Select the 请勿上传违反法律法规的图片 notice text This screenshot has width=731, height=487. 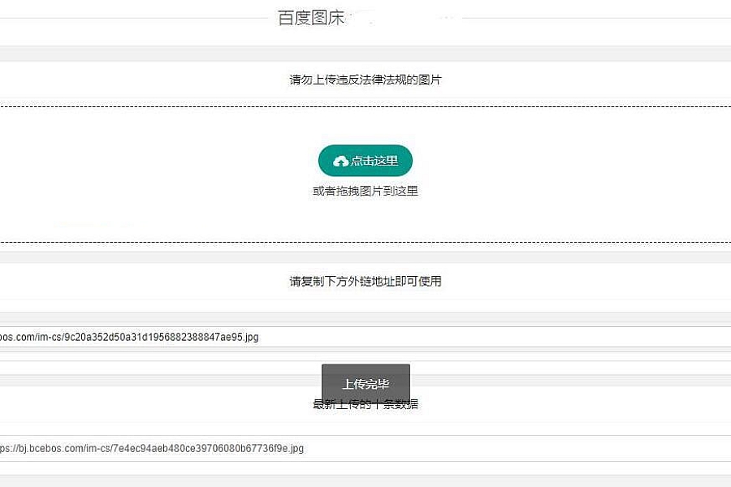click(x=365, y=80)
